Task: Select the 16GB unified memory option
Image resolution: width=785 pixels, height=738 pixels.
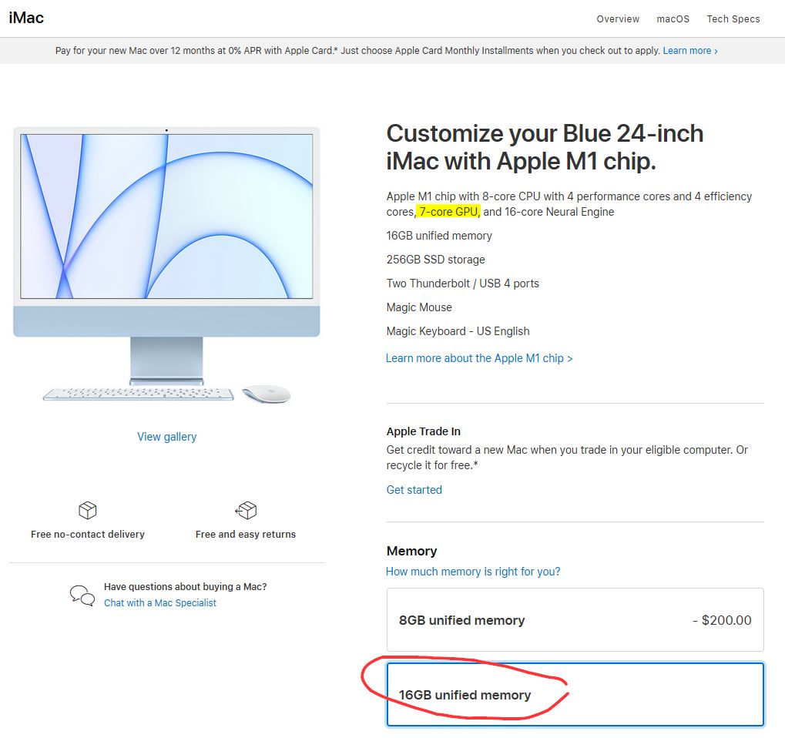Action: [x=575, y=694]
